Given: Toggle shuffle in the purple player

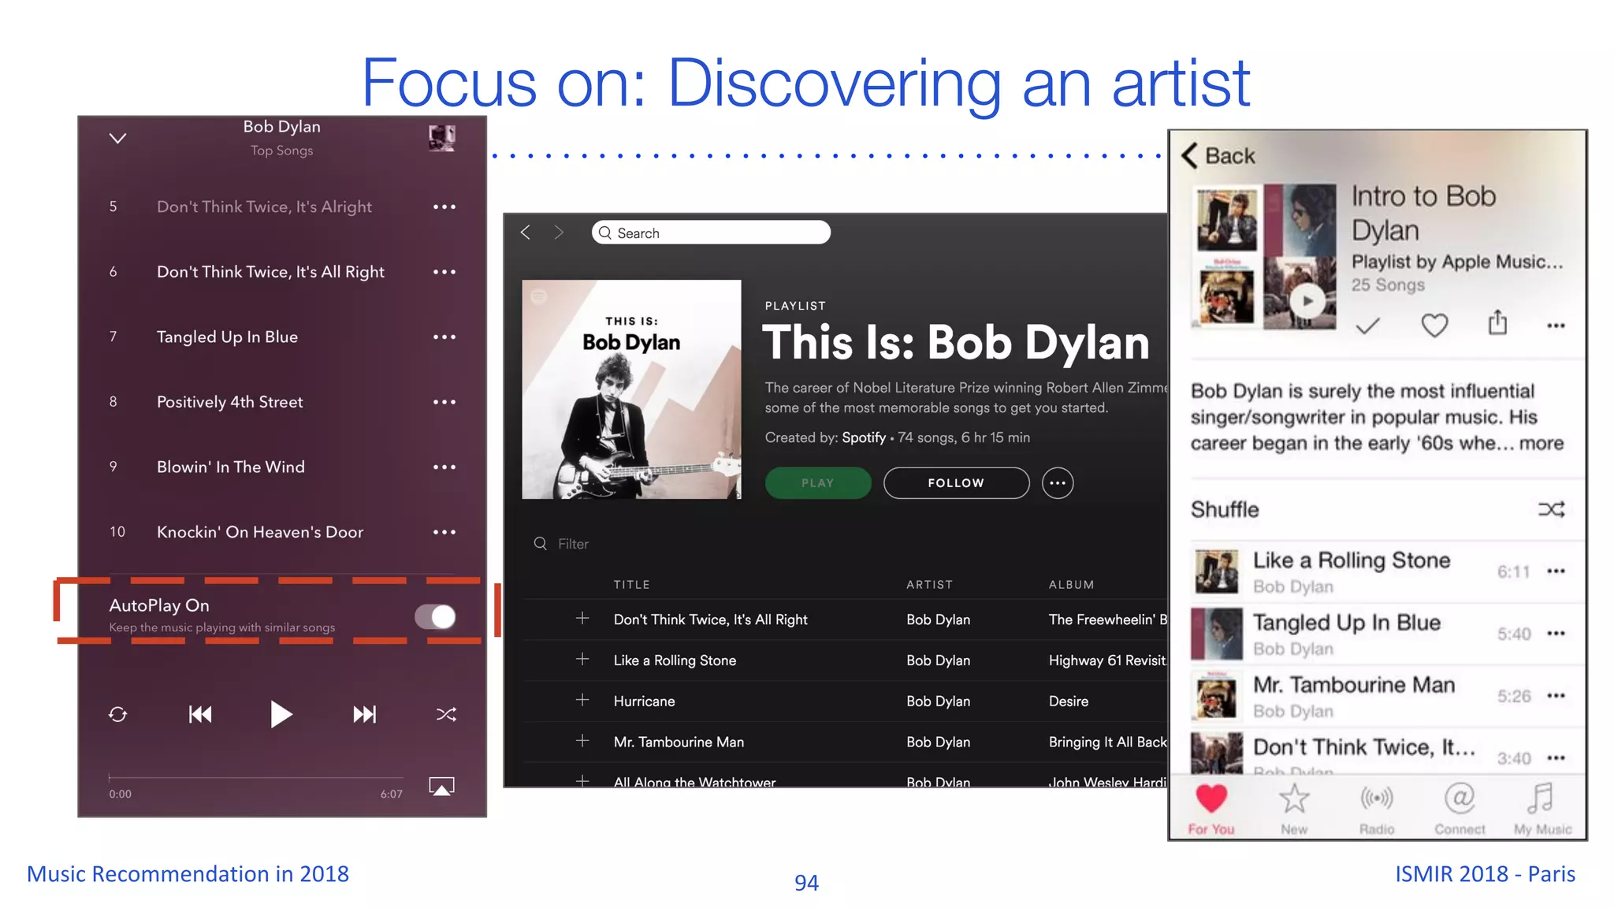Looking at the screenshot, I should coord(446,715).
